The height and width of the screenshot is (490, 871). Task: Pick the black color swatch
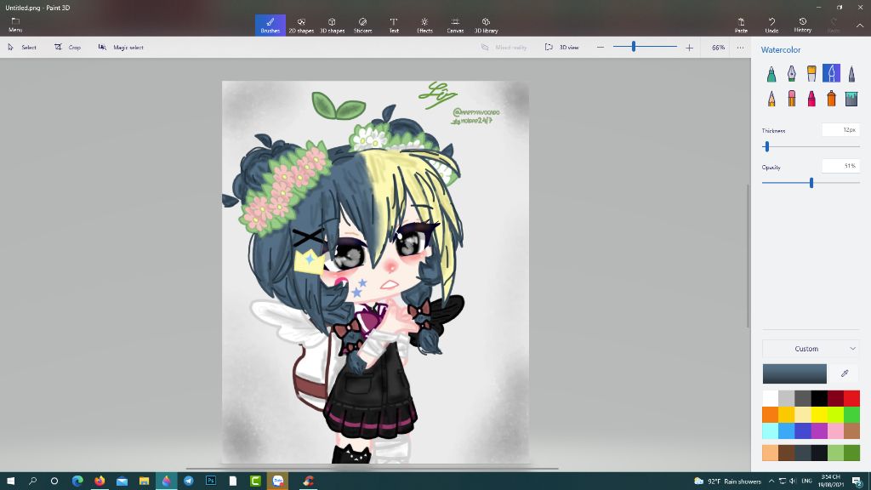click(819, 398)
